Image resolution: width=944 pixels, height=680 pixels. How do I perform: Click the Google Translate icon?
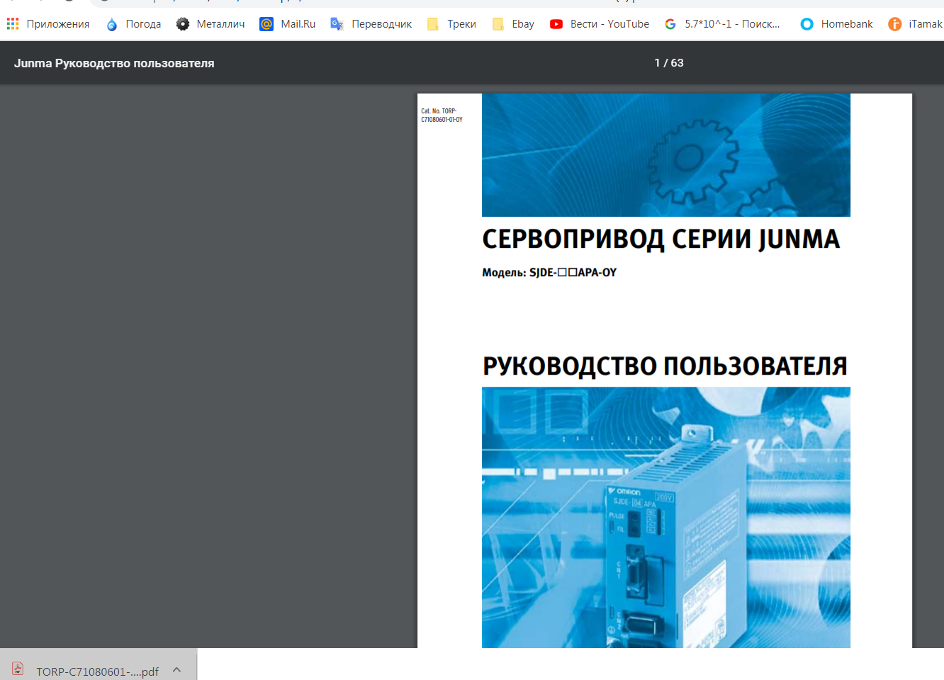pos(337,24)
